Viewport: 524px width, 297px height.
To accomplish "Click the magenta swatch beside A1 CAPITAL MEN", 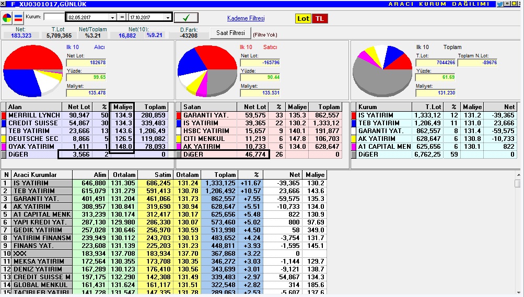I will 354,147.
